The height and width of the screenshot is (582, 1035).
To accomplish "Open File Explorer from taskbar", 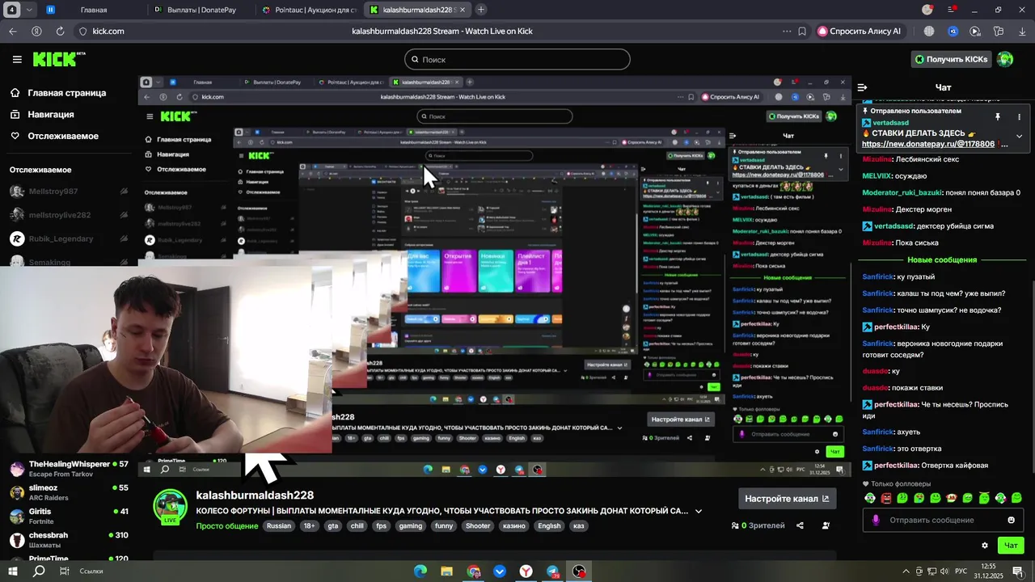I will click(x=446, y=571).
